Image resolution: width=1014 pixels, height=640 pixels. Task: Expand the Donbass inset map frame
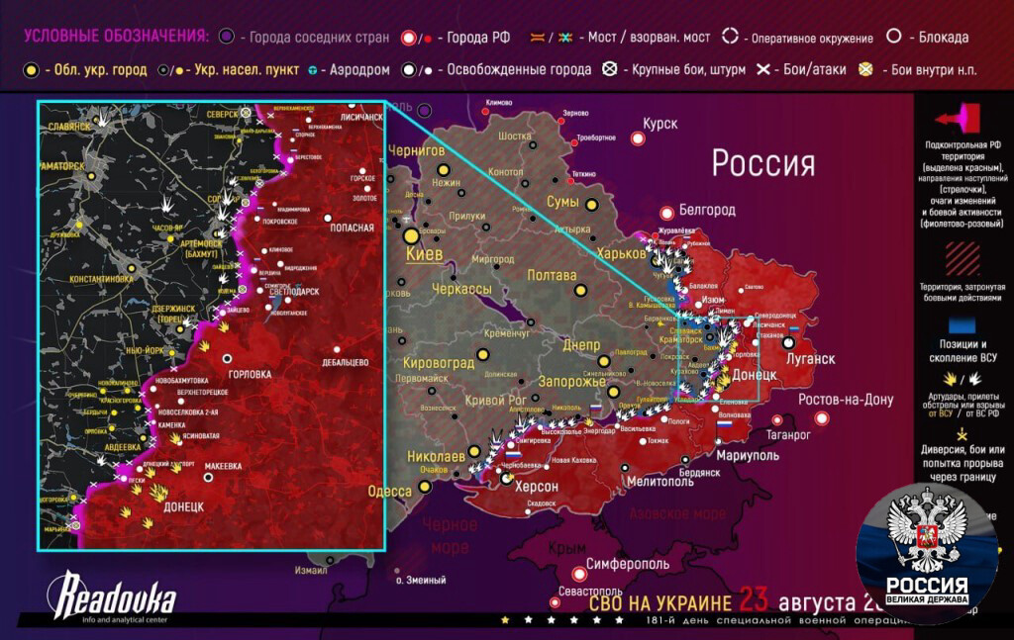coord(213,326)
